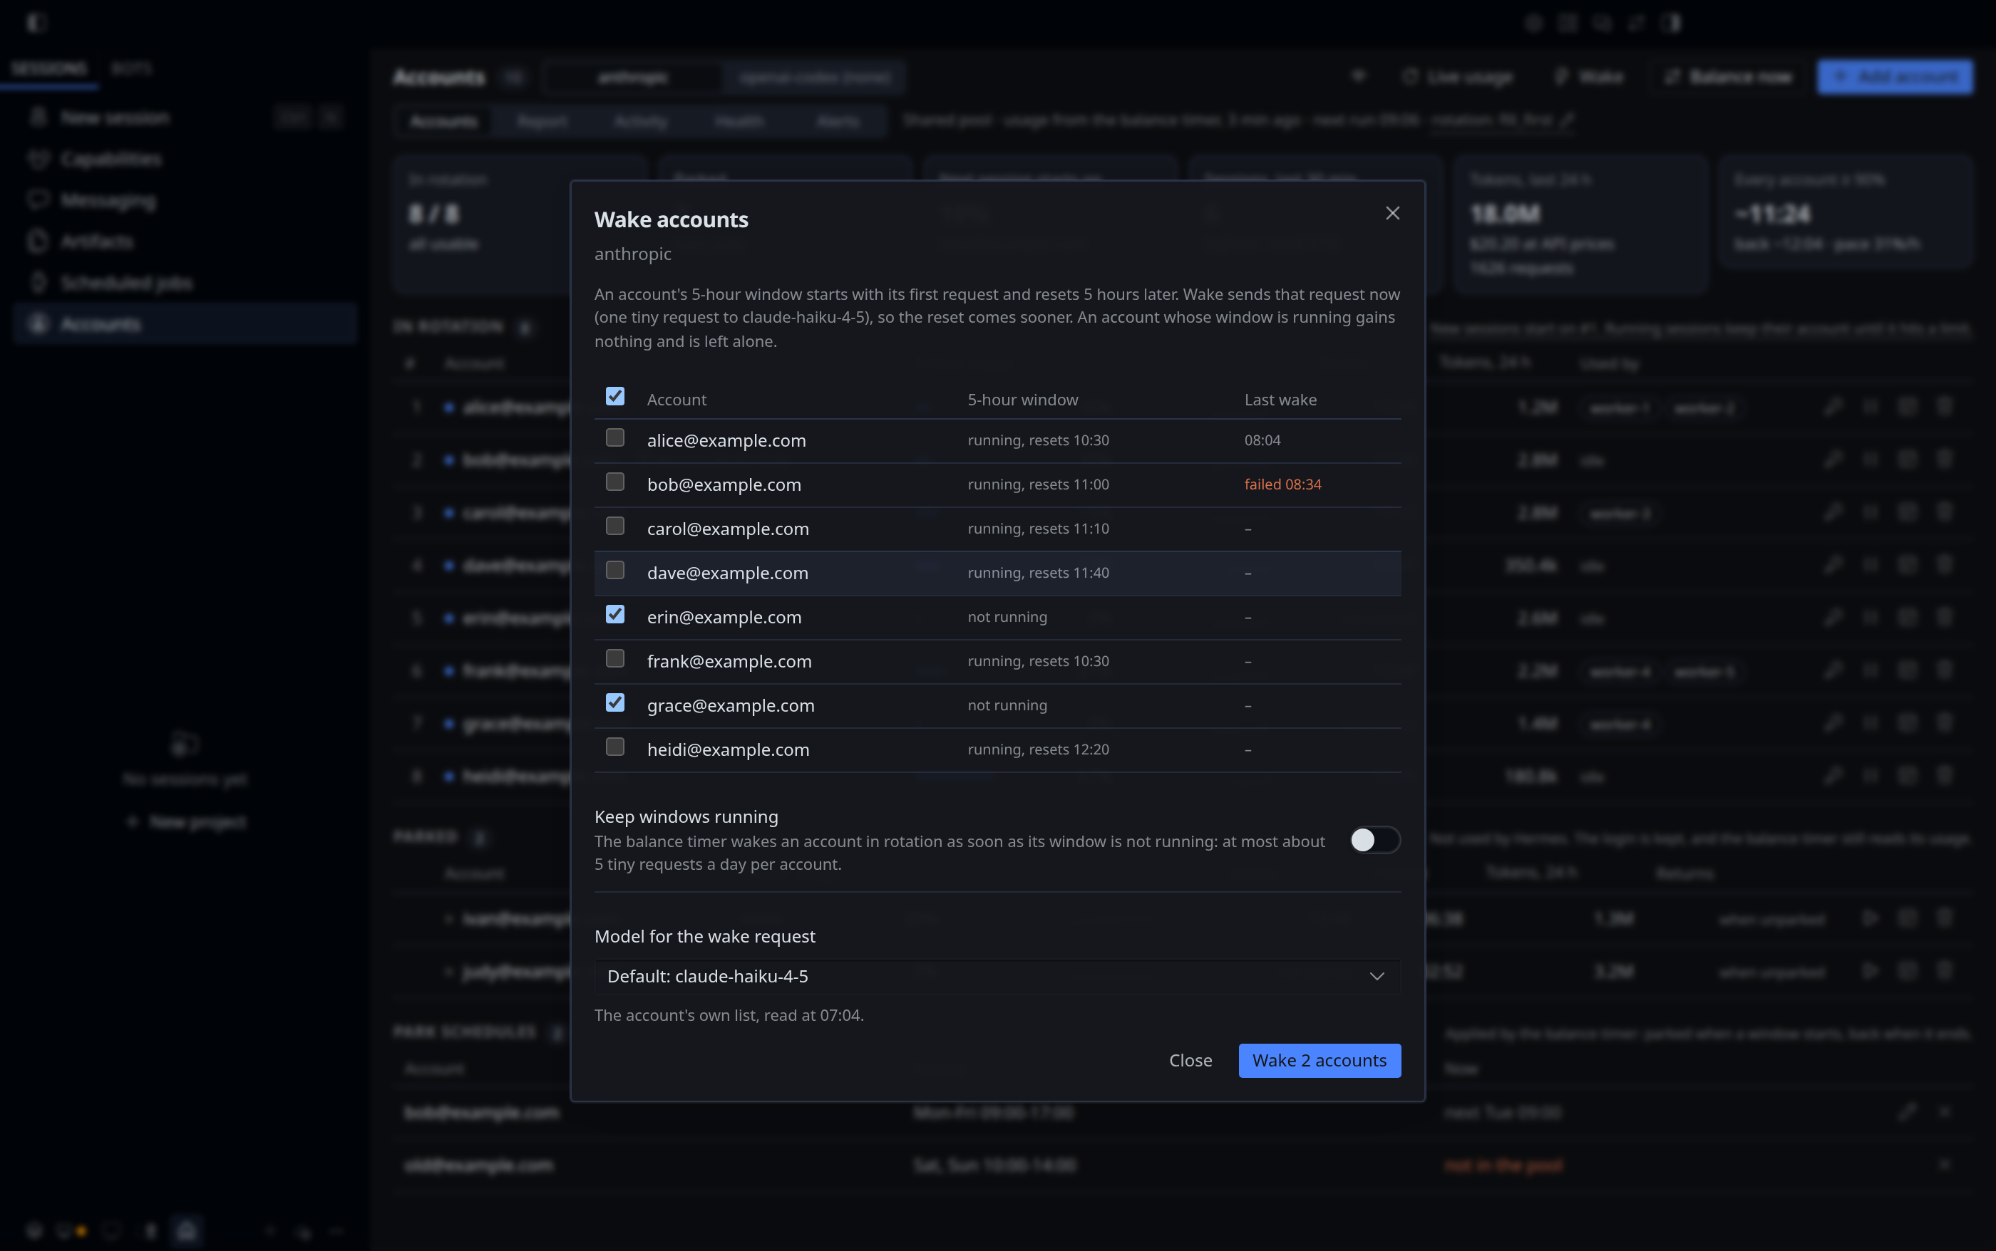Check the frank@example.com checkbox
This screenshot has width=1996, height=1251.
(614, 658)
